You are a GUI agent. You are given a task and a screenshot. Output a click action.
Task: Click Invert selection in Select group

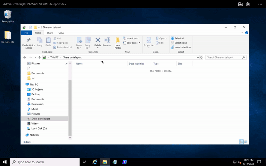[181, 47]
